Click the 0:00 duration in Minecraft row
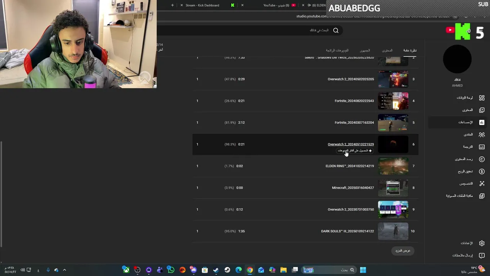 (240, 188)
